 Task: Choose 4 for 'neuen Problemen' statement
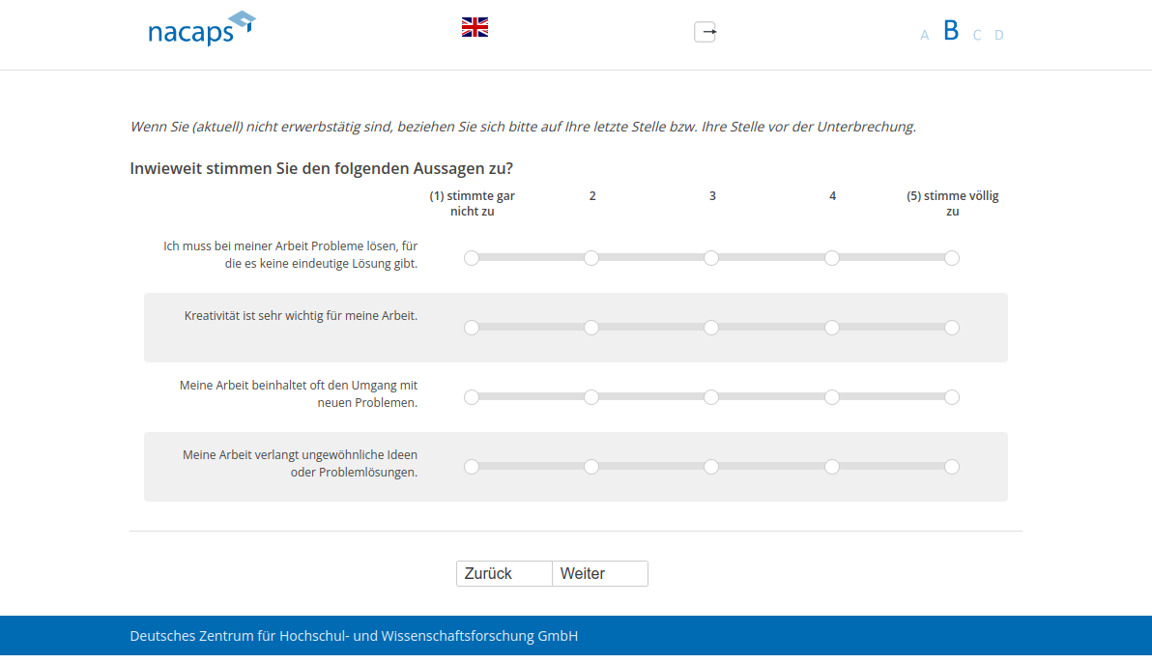click(x=832, y=397)
